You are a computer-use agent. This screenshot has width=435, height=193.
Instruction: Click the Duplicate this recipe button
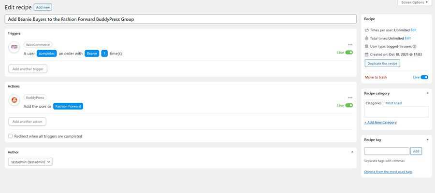382,63
